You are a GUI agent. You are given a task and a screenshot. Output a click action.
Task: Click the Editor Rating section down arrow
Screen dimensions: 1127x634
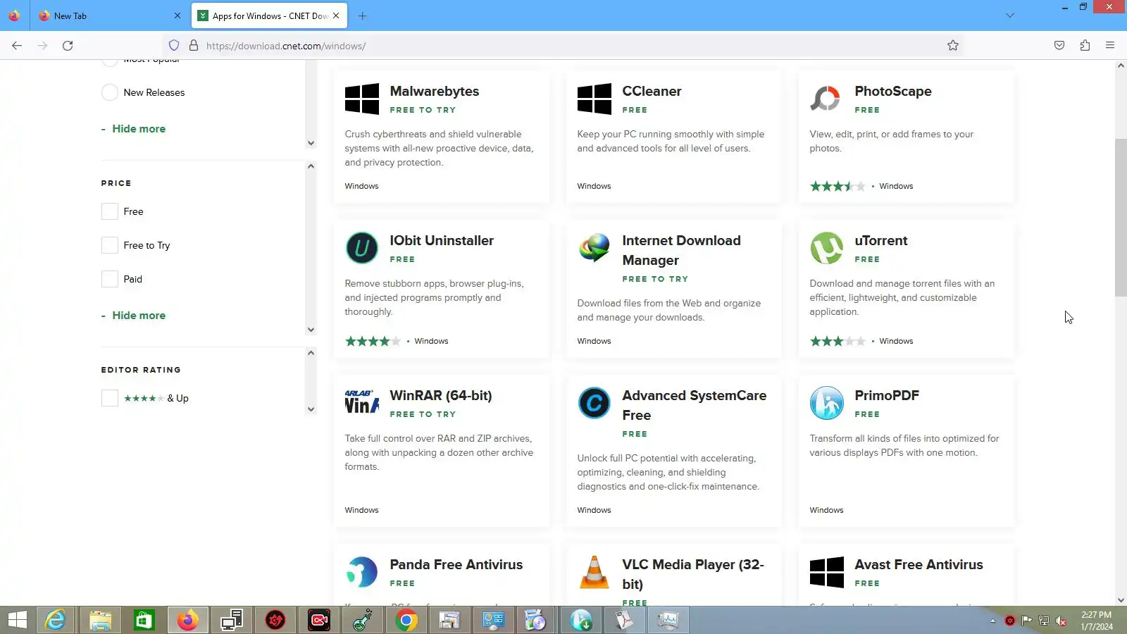(x=311, y=409)
